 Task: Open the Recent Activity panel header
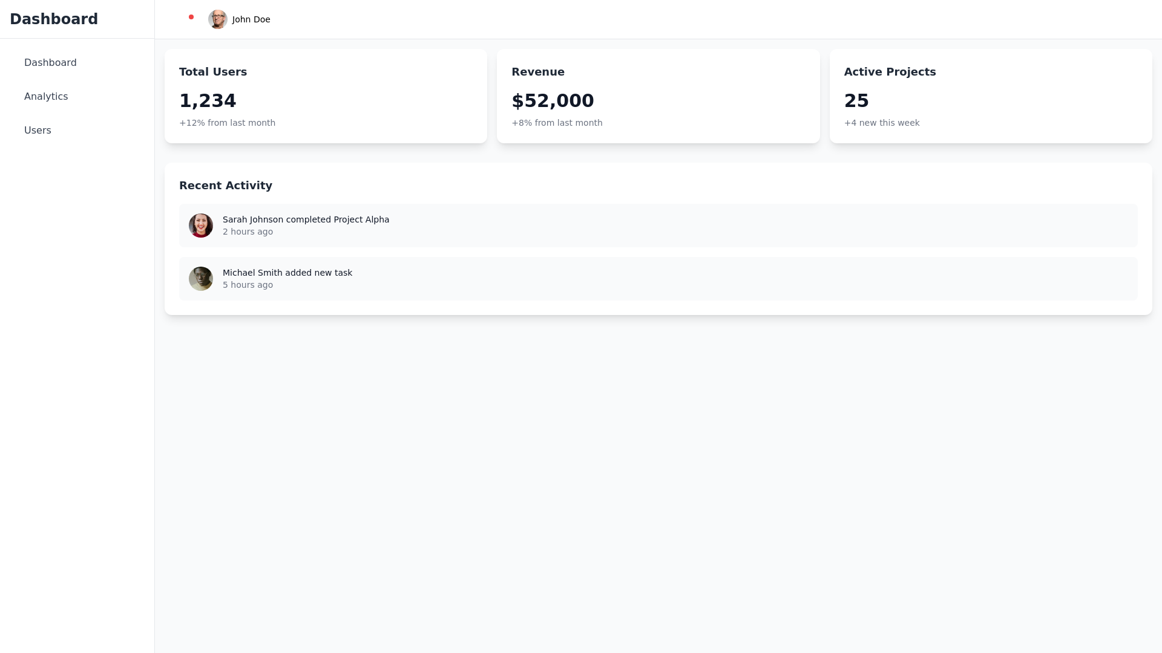225,185
